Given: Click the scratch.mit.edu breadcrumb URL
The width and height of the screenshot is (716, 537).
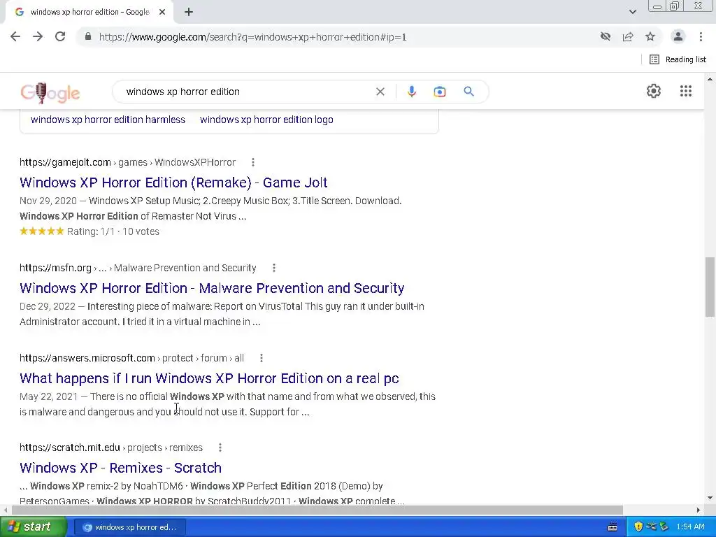Looking at the screenshot, I should pyautogui.click(x=111, y=447).
